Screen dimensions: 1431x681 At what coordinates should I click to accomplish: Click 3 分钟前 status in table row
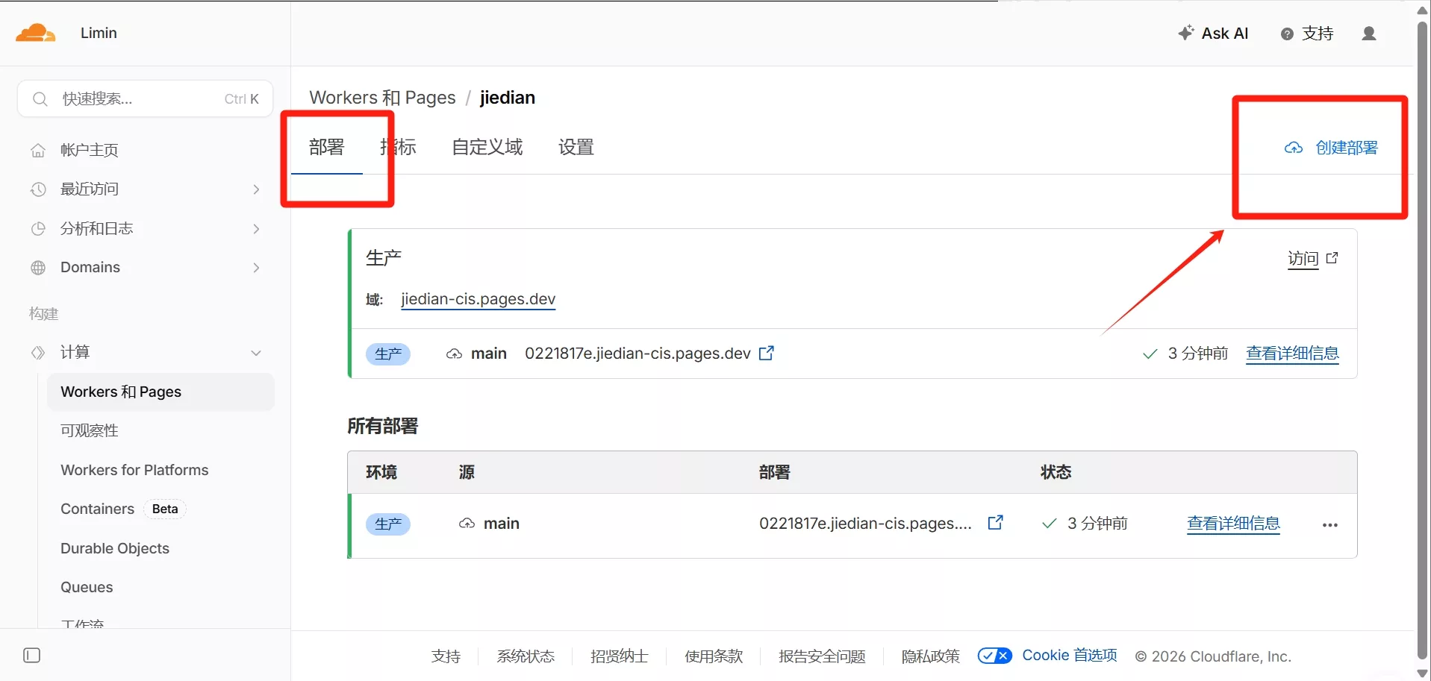coord(1097,524)
